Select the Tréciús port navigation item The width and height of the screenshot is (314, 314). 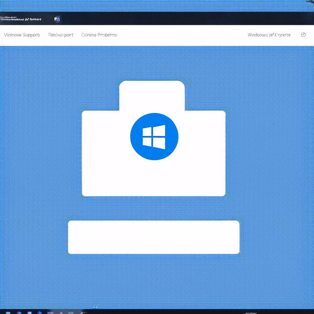[x=61, y=35]
